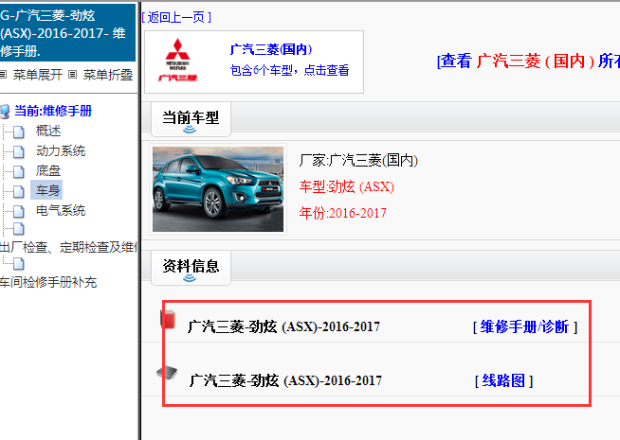The image size is (620, 440).
Task: Collapse the menu via 菜单折叠
Action: tap(108, 74)
